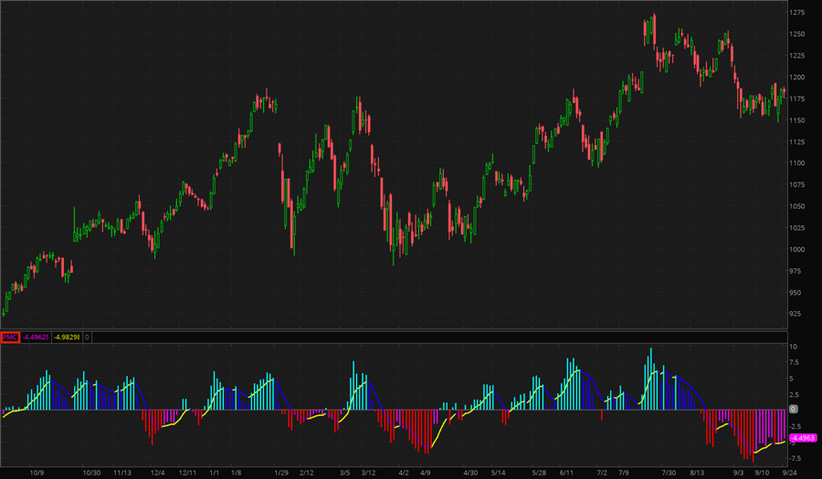Select the magenta -4.4962 value in study header
The width and height of the screenshot is (822, 479).
coord(36,337)
